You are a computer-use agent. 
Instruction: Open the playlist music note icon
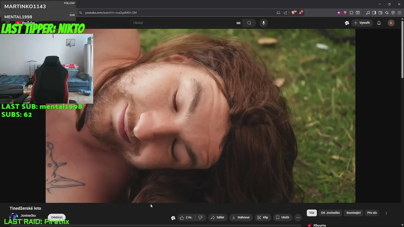(x=368, y=13)
